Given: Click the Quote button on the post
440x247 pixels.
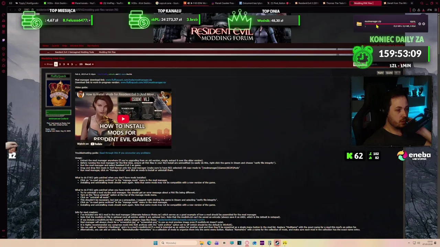Looking at the screenshot, I should point(389,73).
